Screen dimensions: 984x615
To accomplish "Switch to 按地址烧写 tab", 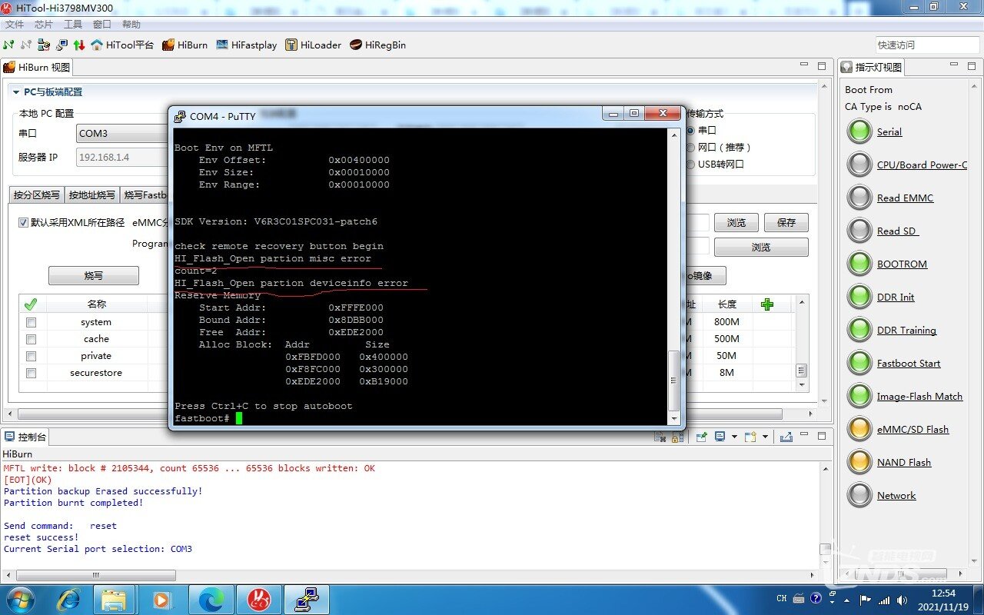I will coord(92,194).
